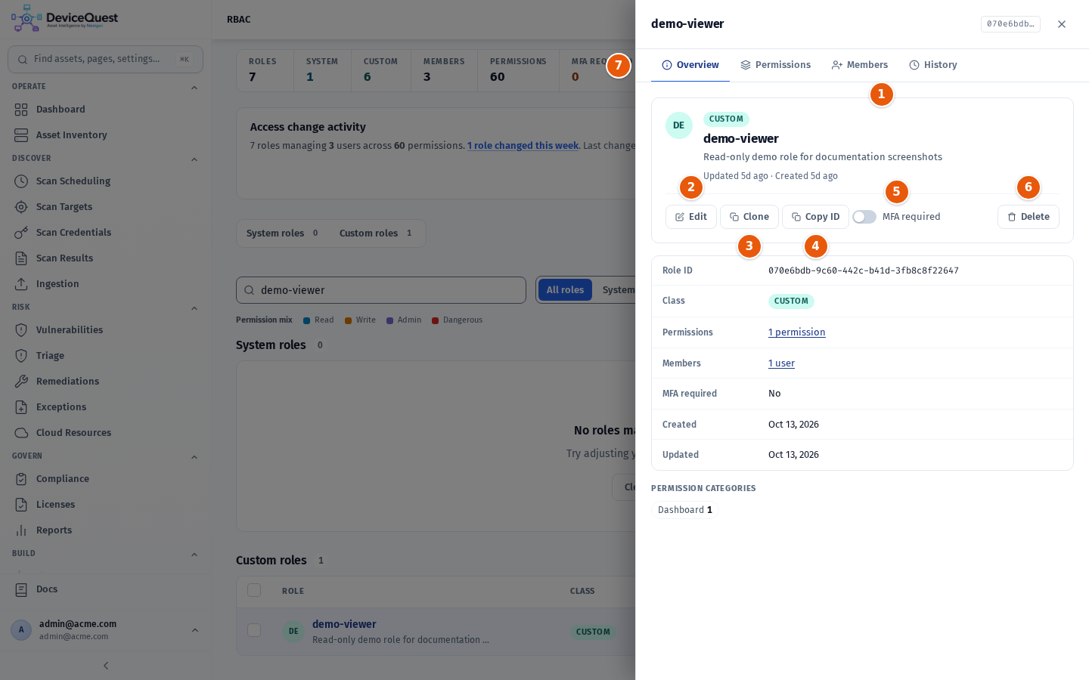Open Asset Inventory icon in sidebar
The height and width of the screenshot is (680, 1089).
pos(21,135)
